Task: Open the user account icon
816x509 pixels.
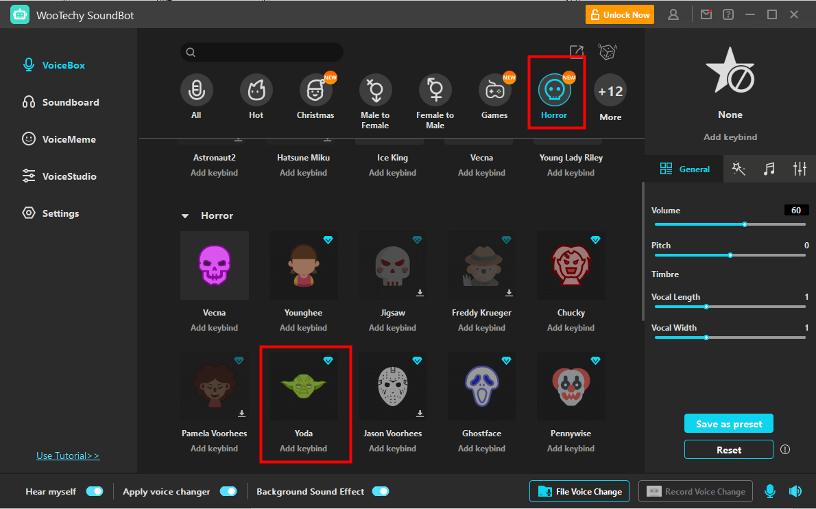Action: [x=673, y=14]
